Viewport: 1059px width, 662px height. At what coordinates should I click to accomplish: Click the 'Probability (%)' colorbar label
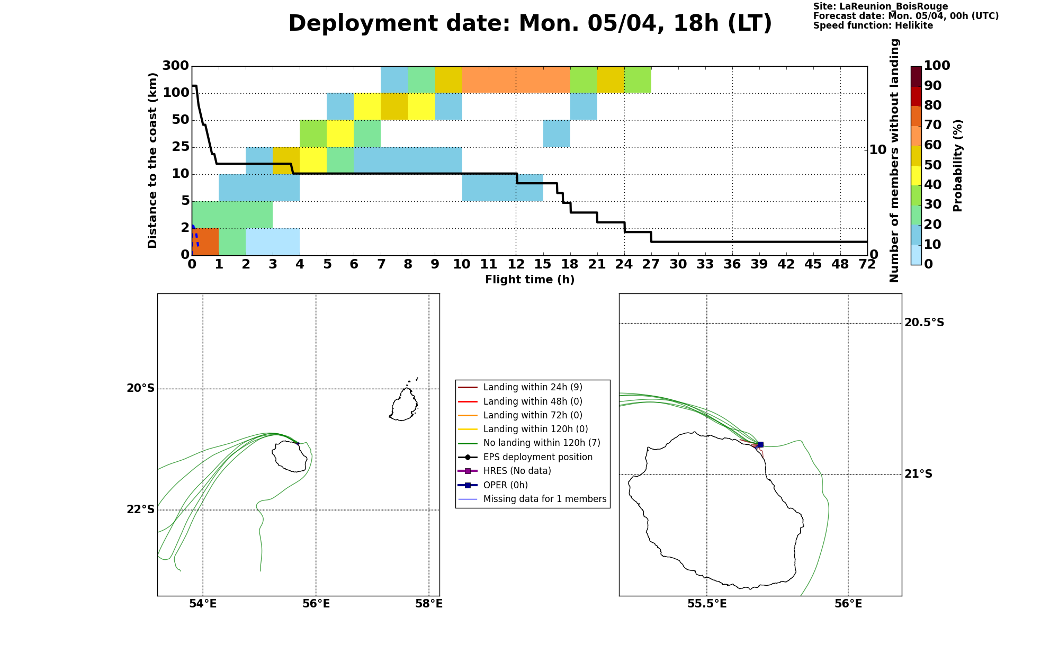pyautogui.click(x=957, y=165)
